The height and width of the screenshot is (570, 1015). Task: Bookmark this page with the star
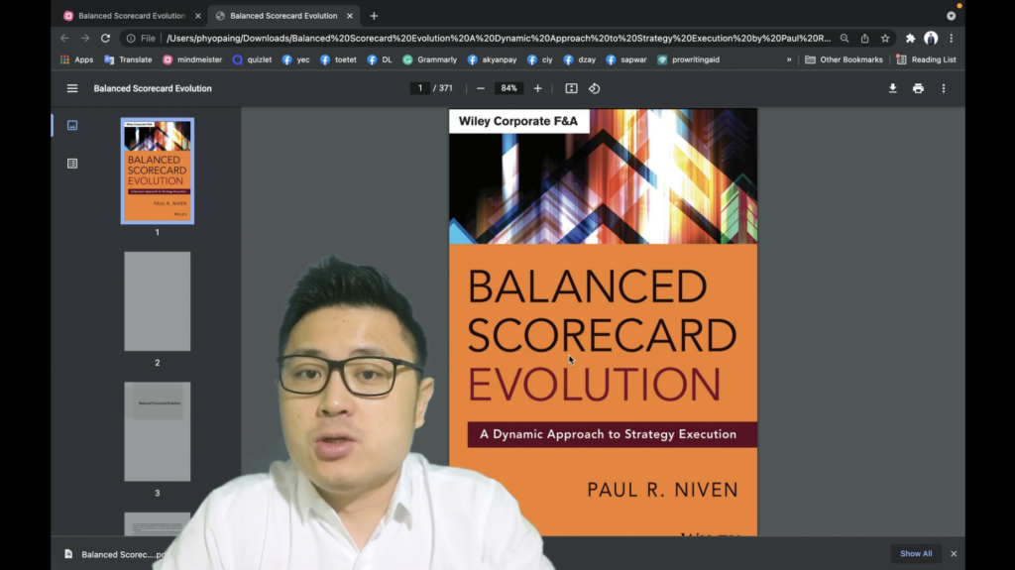pyautogui.click(x=885, y=39)
